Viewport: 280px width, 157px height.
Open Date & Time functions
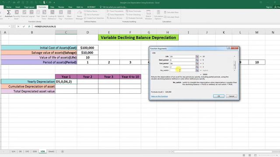(44, 15)
